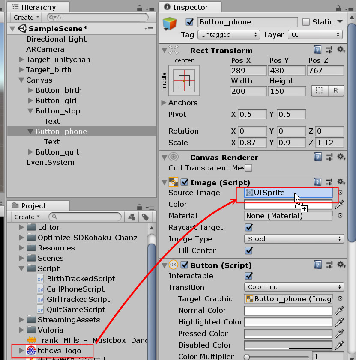
Task: Click the settings gear on the Image component
Action: pos(341,182)
